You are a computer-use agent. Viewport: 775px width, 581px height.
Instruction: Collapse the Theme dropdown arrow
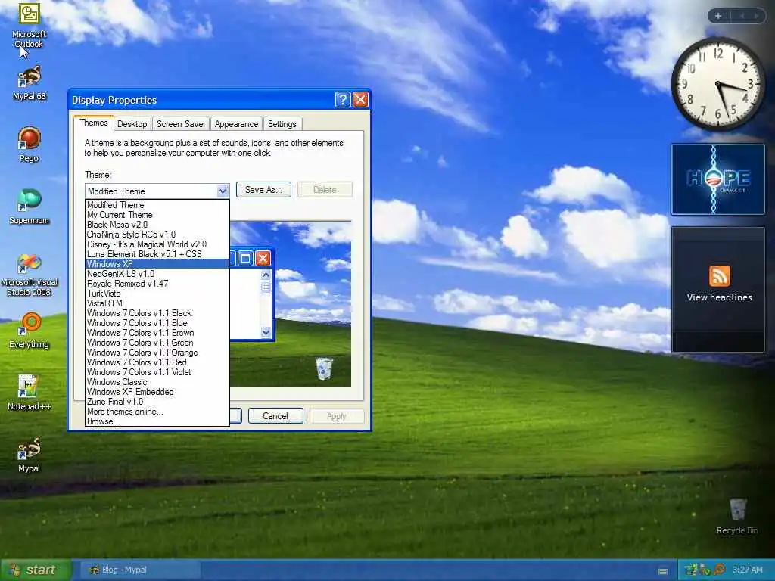pyautogui.click(x=223, y=191)
